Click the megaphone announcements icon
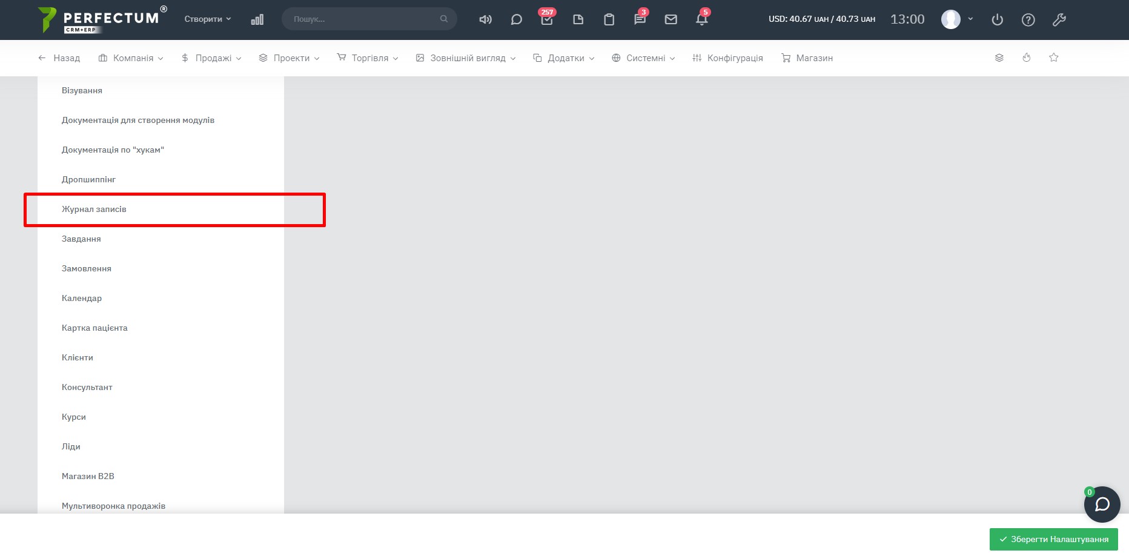 click(485, 19)
